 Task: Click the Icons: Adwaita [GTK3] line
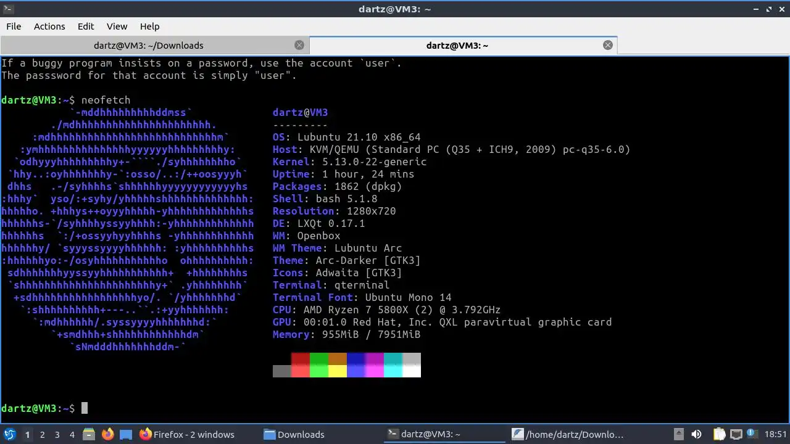(x=337, y=273)
